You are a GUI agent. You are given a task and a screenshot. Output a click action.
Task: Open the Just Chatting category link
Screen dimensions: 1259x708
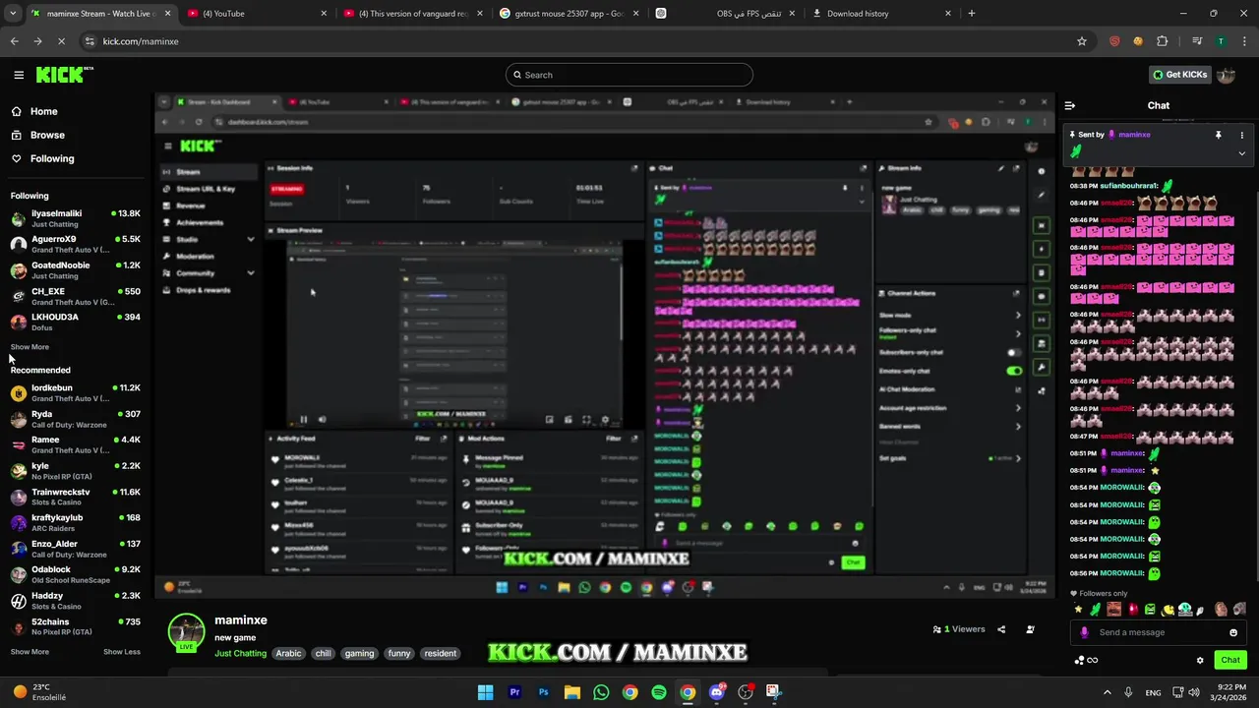240,654
